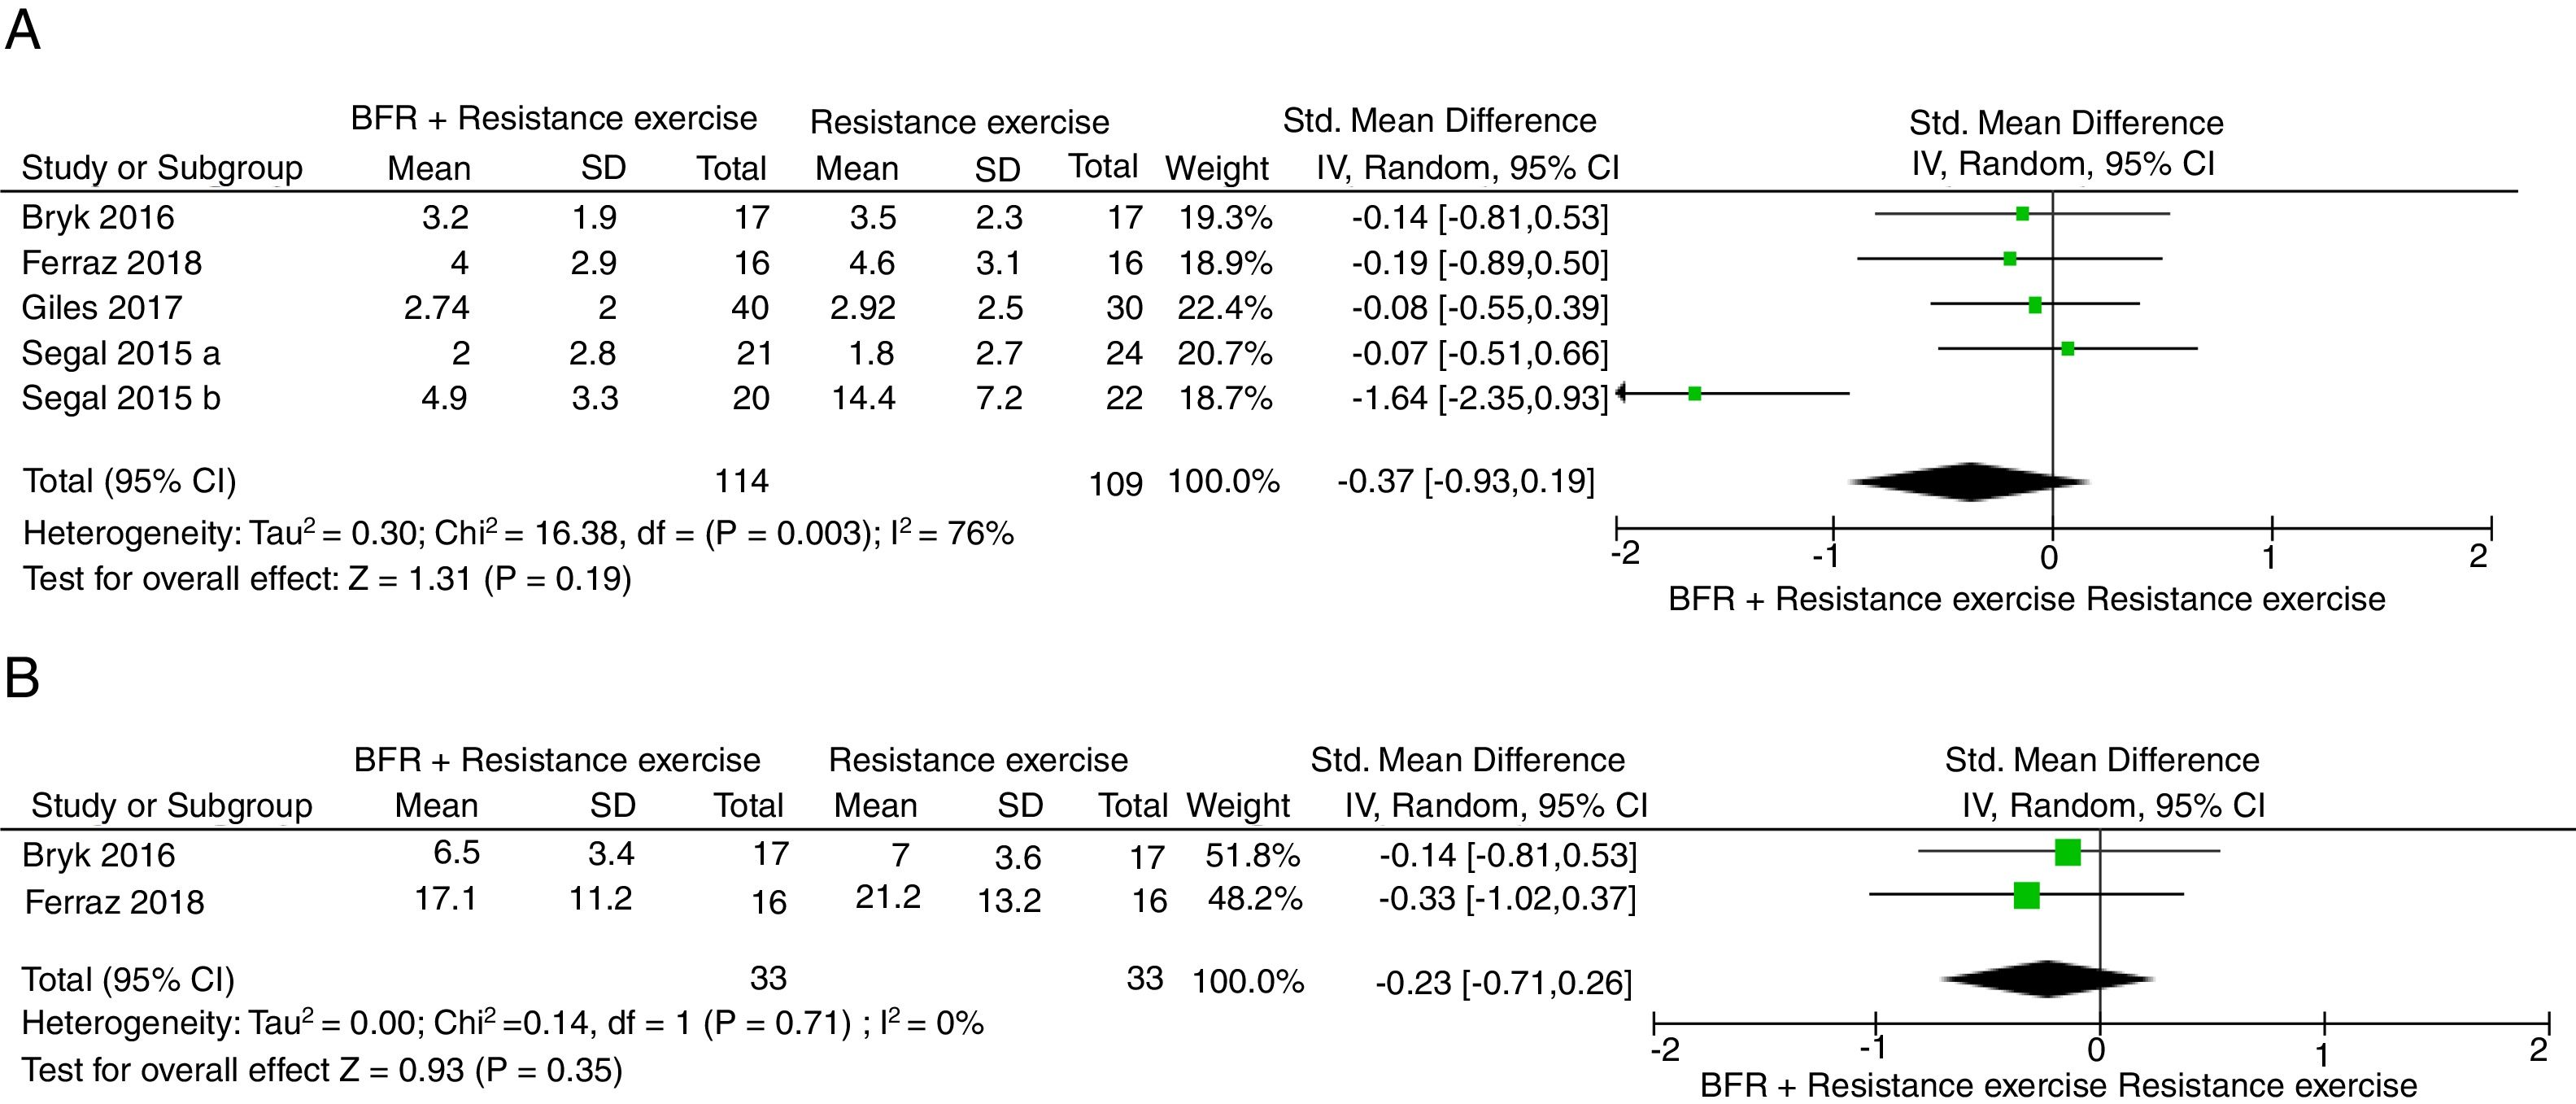
Task: Select the total value 114 in panel A
Action: pos(741,481)
